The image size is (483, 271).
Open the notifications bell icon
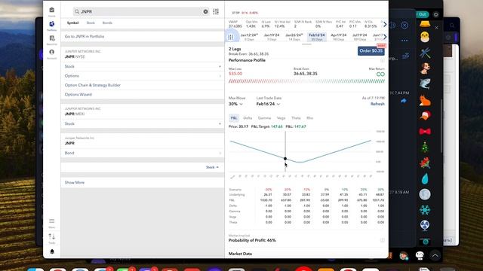click(x=52, y=251)
